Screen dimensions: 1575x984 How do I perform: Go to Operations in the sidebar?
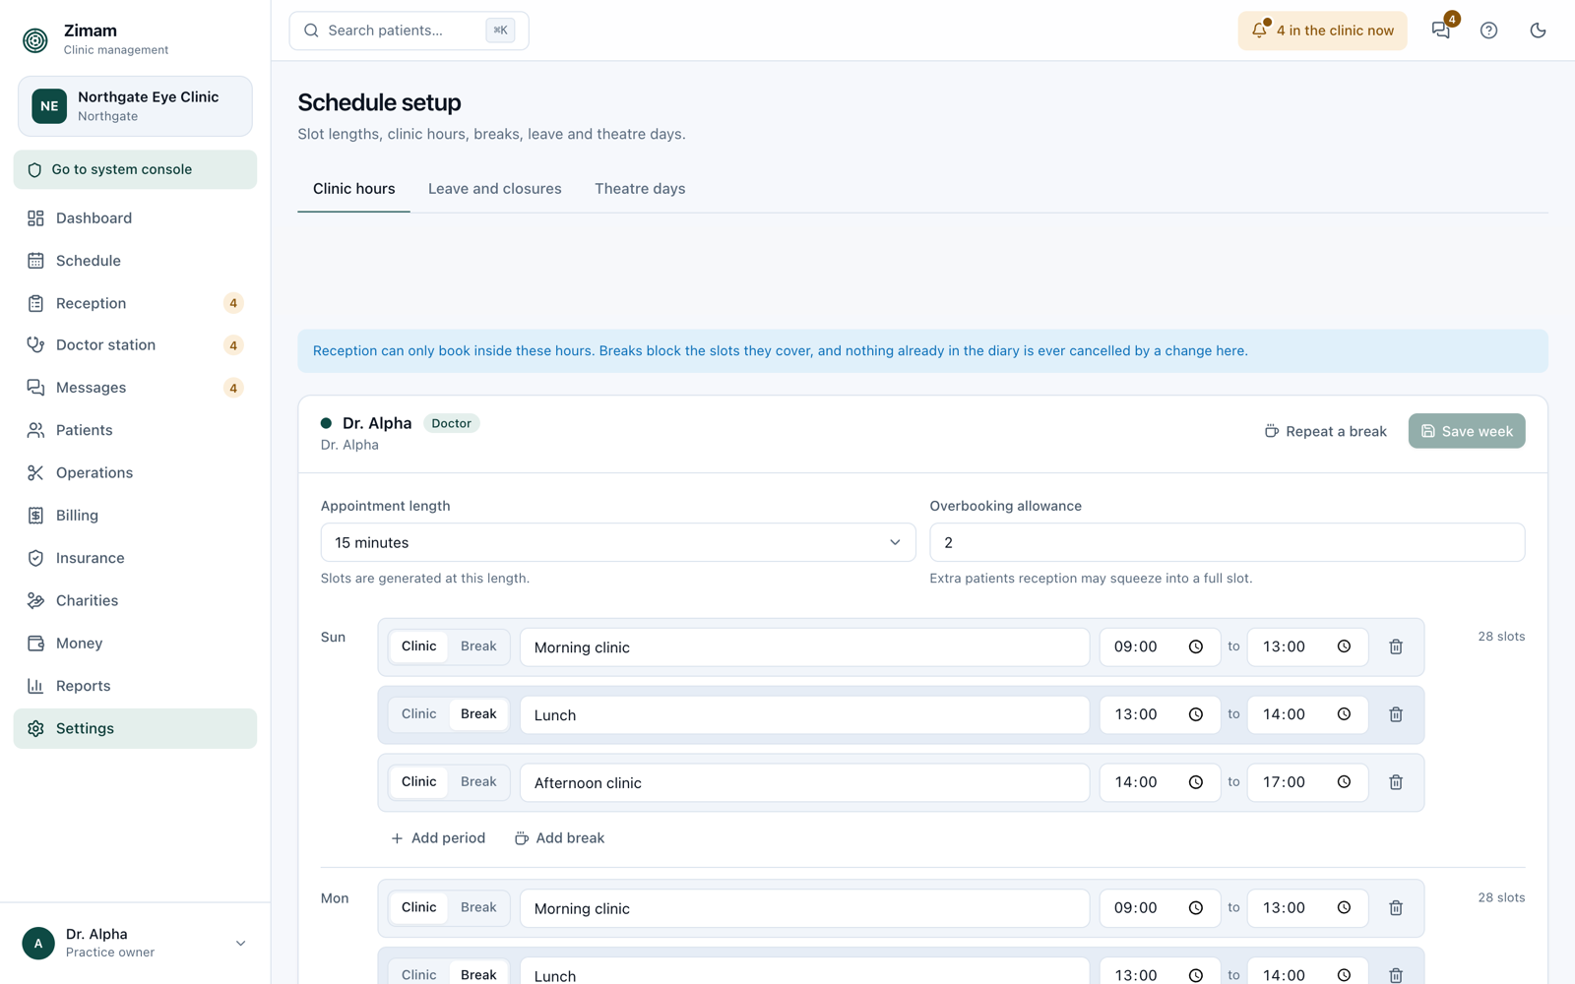point(135,473)
